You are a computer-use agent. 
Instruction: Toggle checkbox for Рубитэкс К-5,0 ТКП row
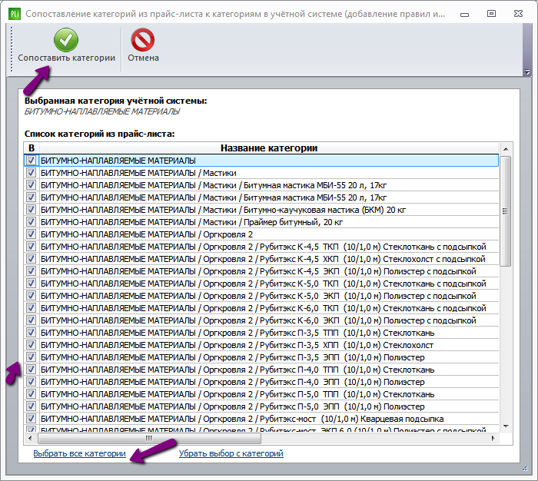pos(31,284)
